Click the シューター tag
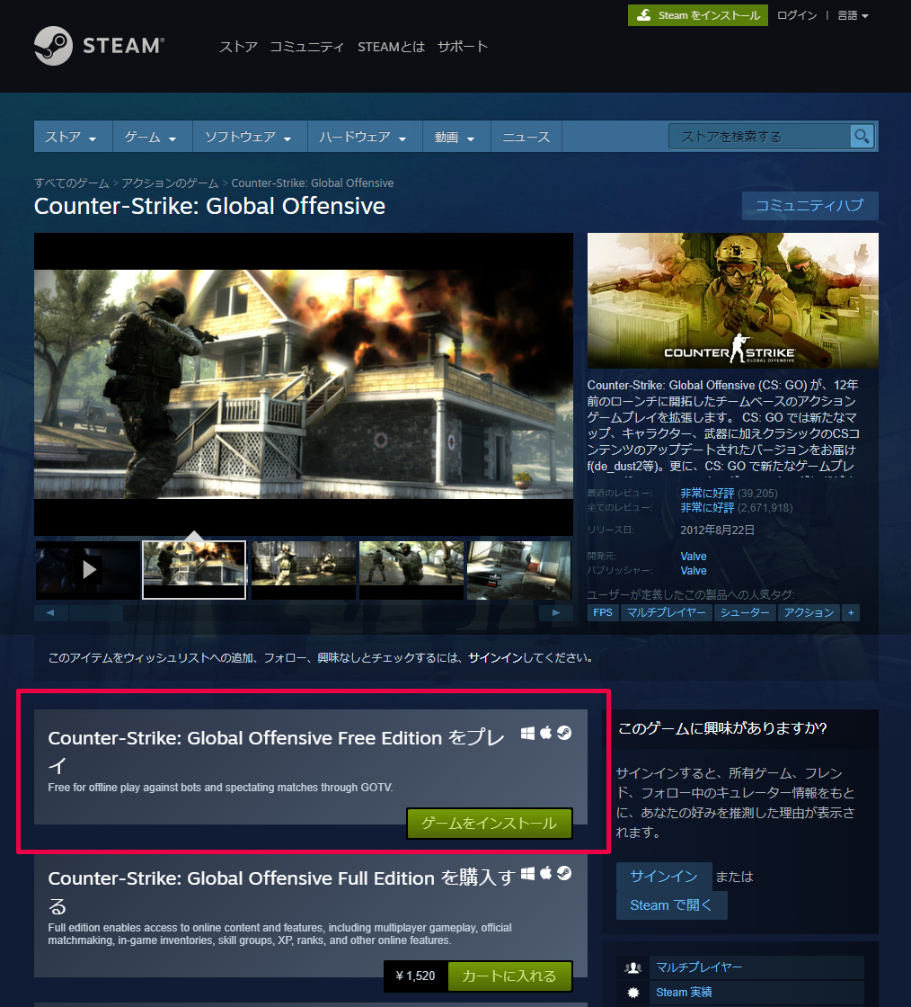This screenshot has width=911, height=1007. coord(745,612)
